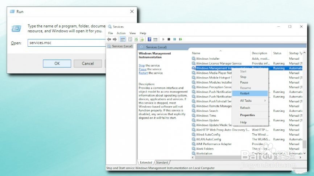
Task: Open the blue Help toolbar icon
Action: tap(149, 39)
